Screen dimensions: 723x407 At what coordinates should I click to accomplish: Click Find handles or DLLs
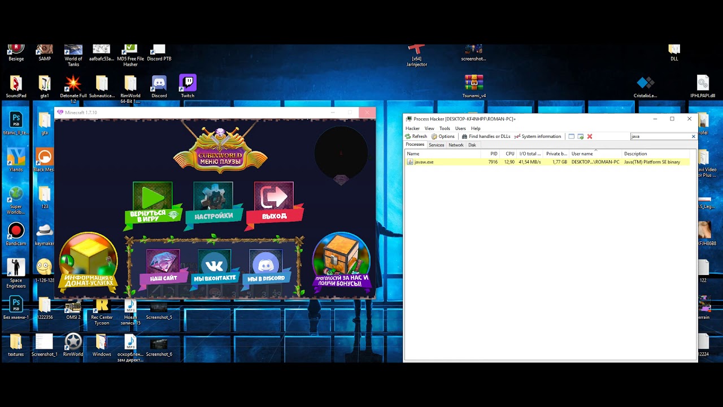tap(486, 136)
